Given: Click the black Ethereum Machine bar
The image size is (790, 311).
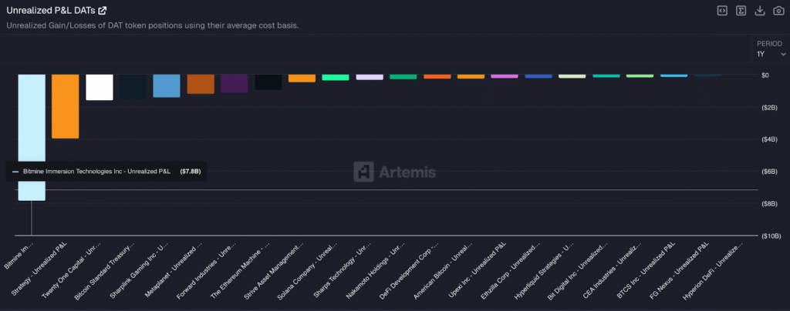Looking at the screenshot, I should (268, 82).
